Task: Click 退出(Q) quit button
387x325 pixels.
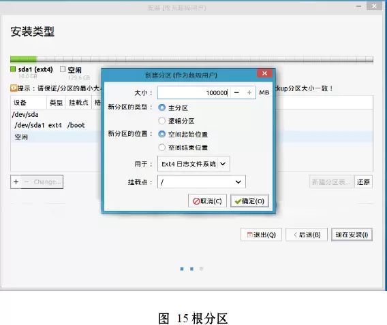Action: coord(262,235)
